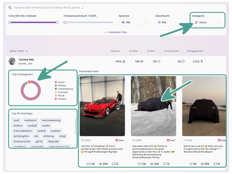This screenshot has height=174, width=232.
Task: Open the Kategorie dropdown set to Autos
Action: pyautogui.click(x=207, y=22)
